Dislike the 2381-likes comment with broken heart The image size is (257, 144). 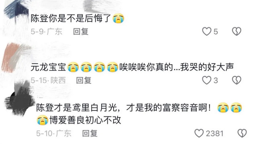242,133
